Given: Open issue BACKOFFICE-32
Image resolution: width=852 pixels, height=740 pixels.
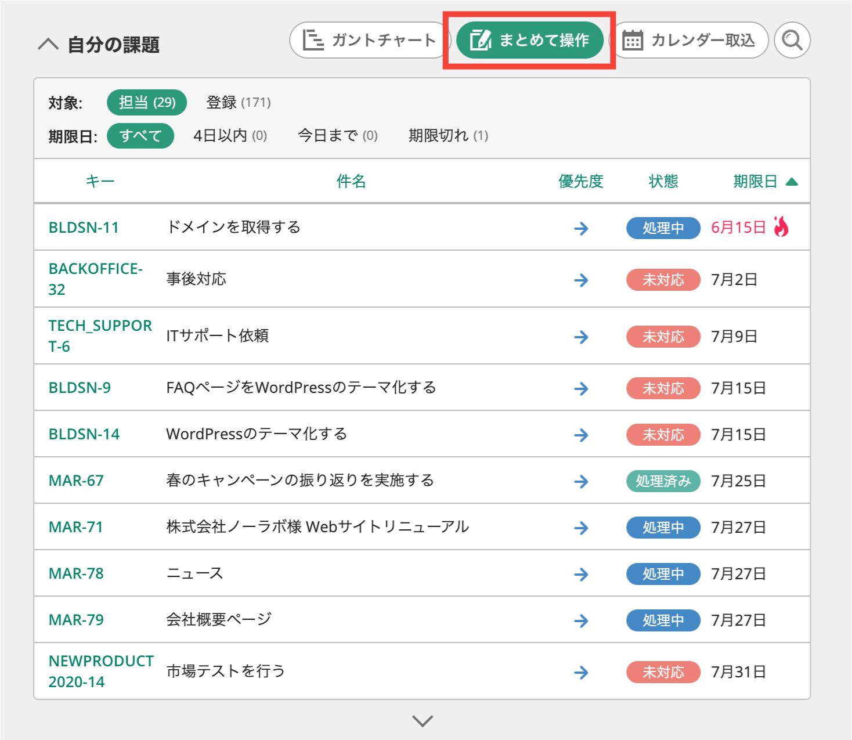Looking at the screenshot, I should 96,279.
